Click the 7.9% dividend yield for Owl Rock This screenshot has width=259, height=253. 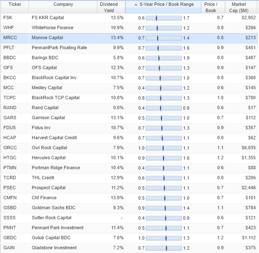click(118, 148)
